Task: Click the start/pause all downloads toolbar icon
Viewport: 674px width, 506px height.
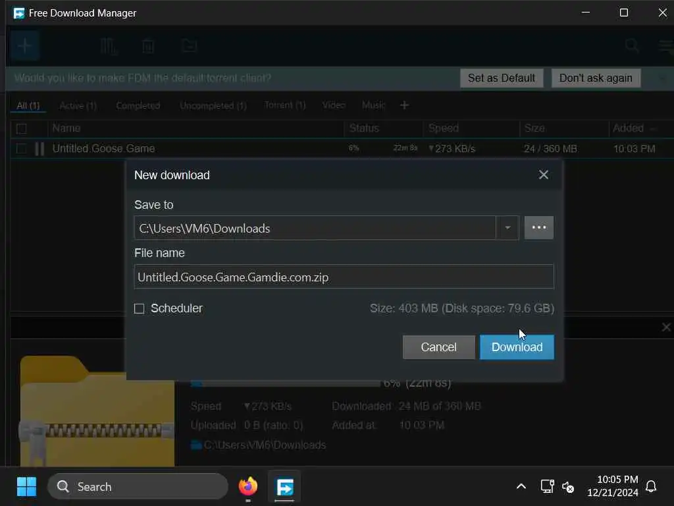Action: click(x=109, y=46)
